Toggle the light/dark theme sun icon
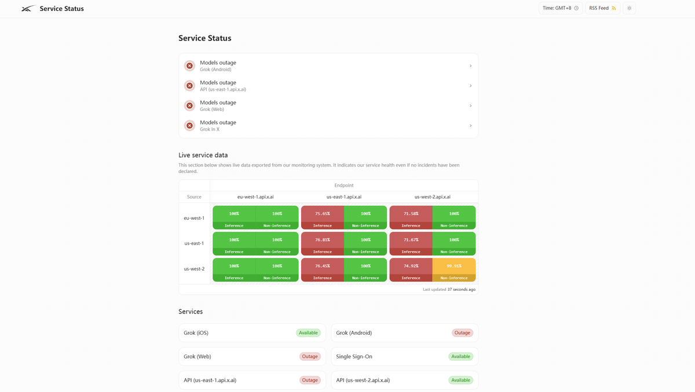The width and height of the screenshot is (695, 392). (x=630, y=8)
